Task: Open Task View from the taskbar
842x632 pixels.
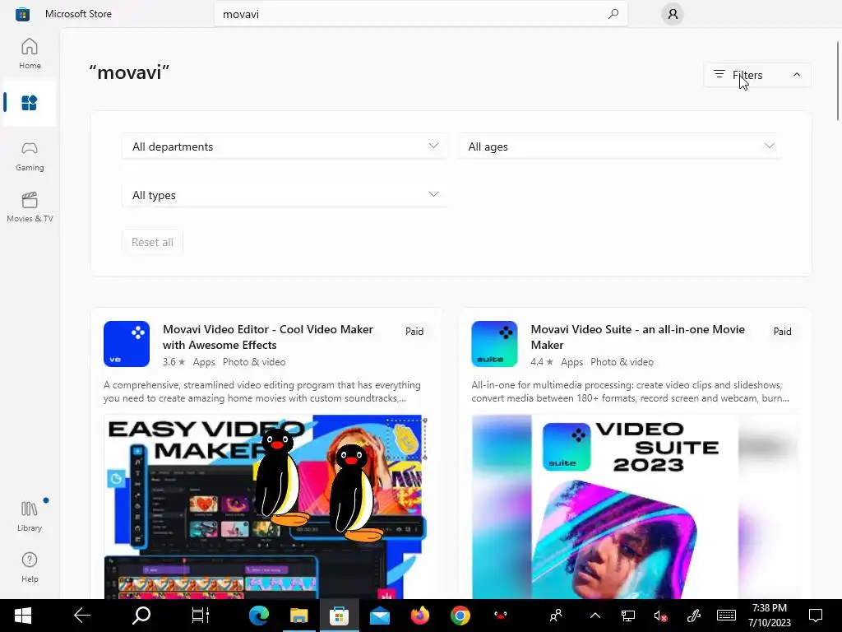Action: (x=201, y=616)
